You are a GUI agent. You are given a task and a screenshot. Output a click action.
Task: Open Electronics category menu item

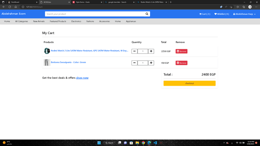(76, 21)
